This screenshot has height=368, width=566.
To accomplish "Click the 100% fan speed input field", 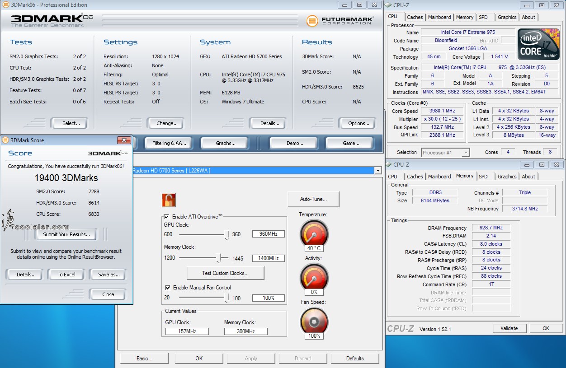I will pyautogui.click(x=269, y=298).
